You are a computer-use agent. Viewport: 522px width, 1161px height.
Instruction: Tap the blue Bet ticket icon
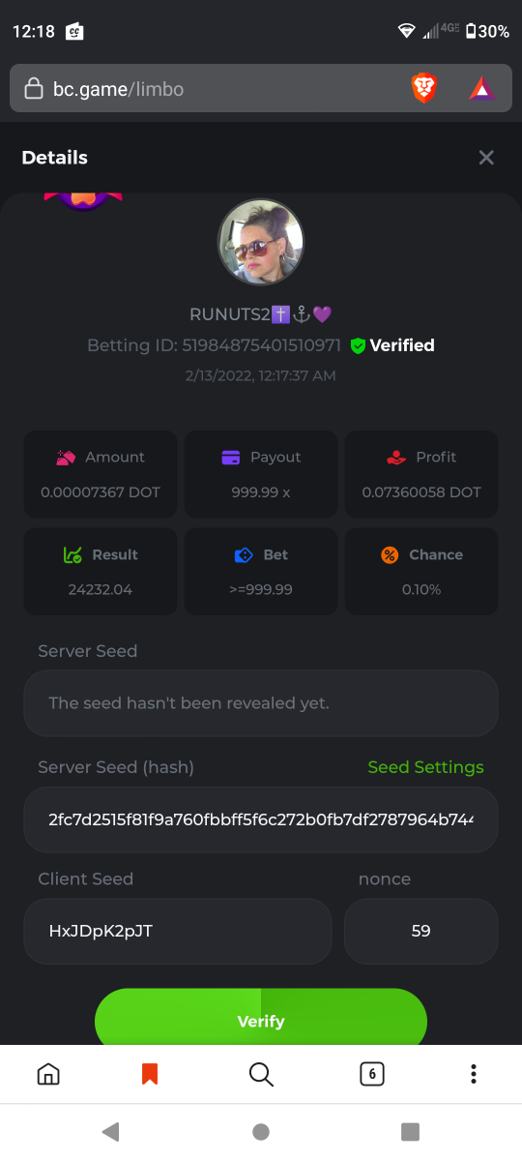pos(244,555)
